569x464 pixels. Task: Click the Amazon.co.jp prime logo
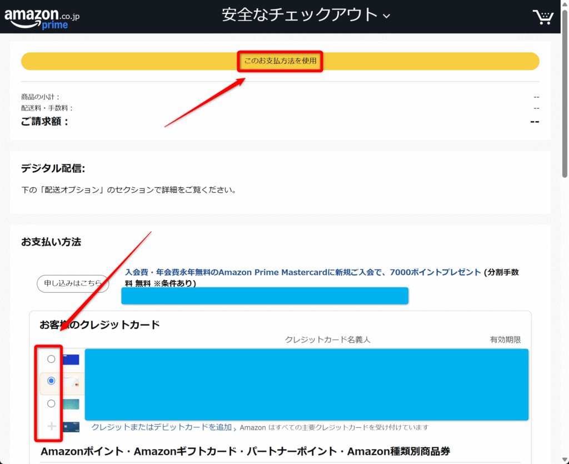point(42,18)
